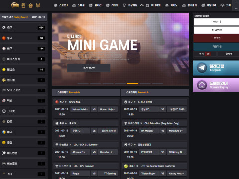Click the red 로그인 login button

pos(217,38)
